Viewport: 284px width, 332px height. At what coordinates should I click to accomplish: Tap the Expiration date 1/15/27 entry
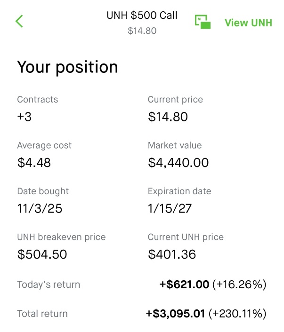point(170,209)
